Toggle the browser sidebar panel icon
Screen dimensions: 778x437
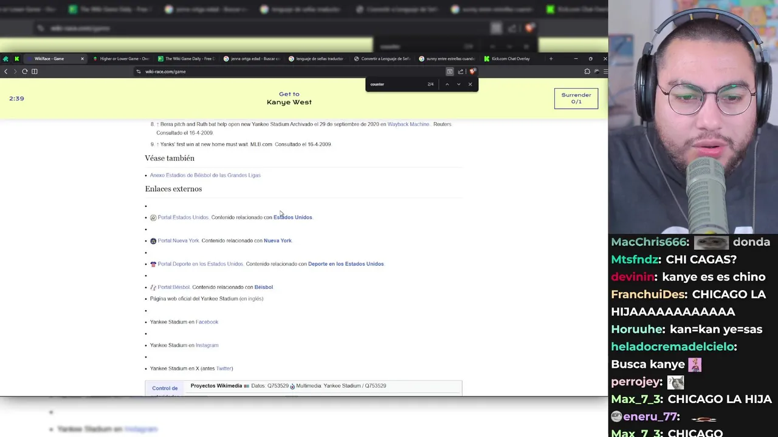[35, 72]
